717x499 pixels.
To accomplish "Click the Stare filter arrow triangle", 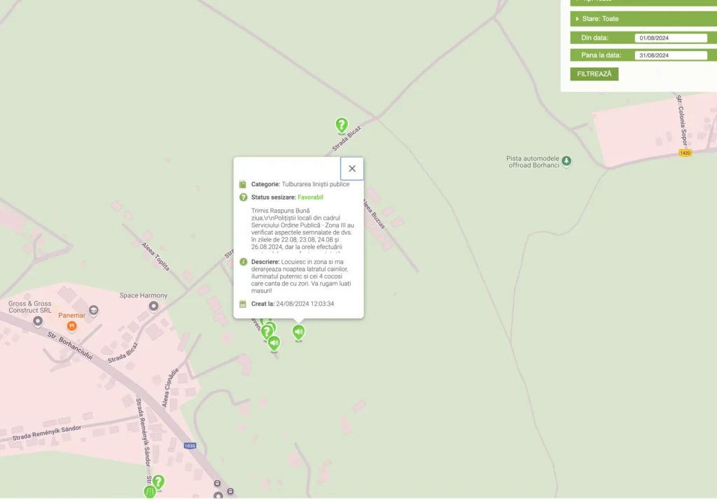I will (x=577, y=19).
